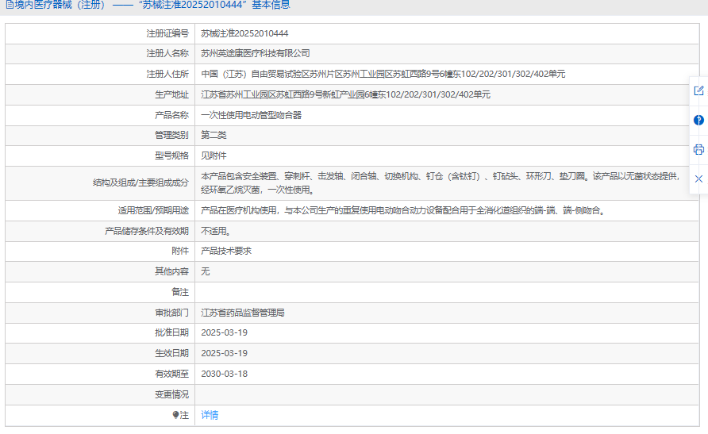Screen dimensions: 708x434
Task: Click 产品技术要求 attachment value
Action: point(226,251)
